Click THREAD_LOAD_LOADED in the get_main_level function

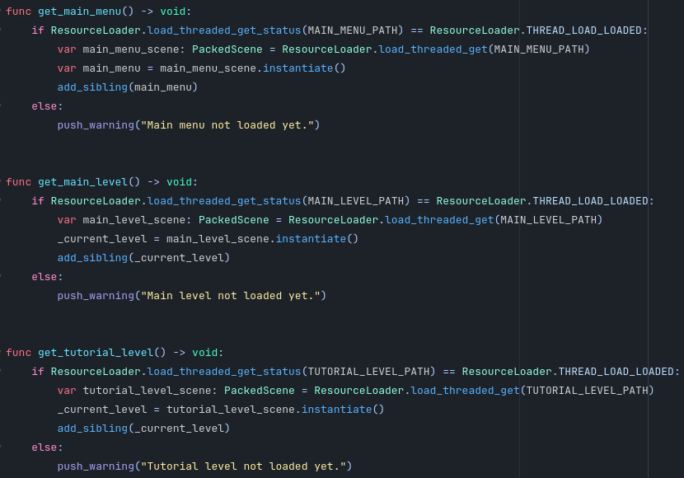coord(590,200)
